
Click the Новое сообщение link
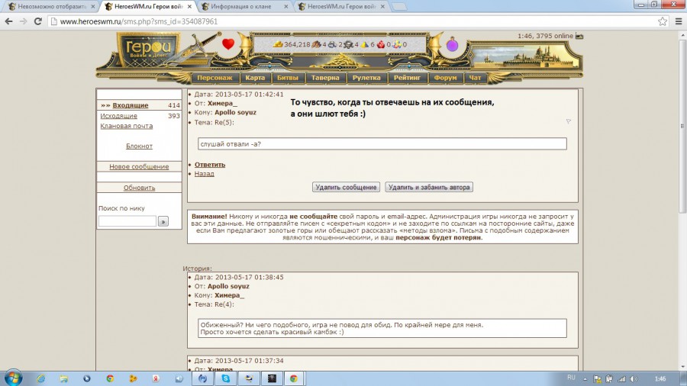tap(139, 166)
